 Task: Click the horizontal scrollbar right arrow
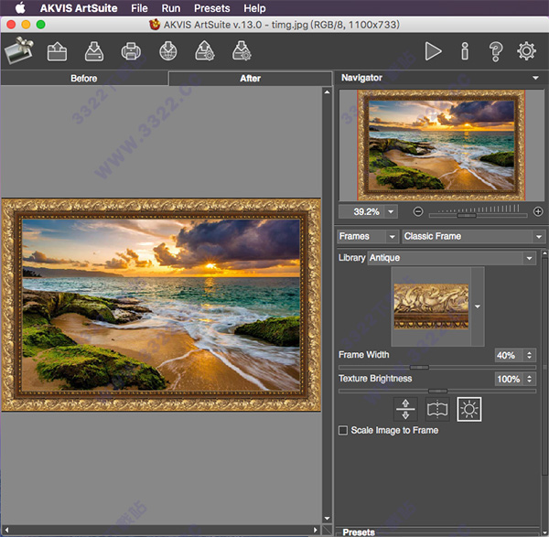[316, 530]
